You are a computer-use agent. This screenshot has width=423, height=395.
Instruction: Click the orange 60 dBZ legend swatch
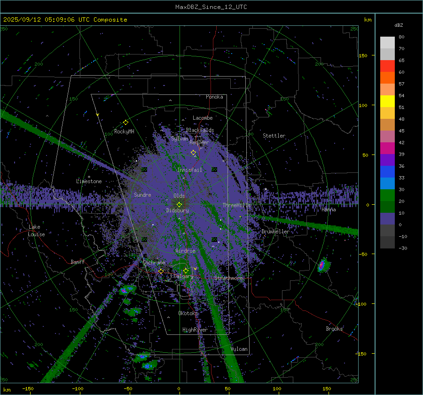tap(387, 77)
